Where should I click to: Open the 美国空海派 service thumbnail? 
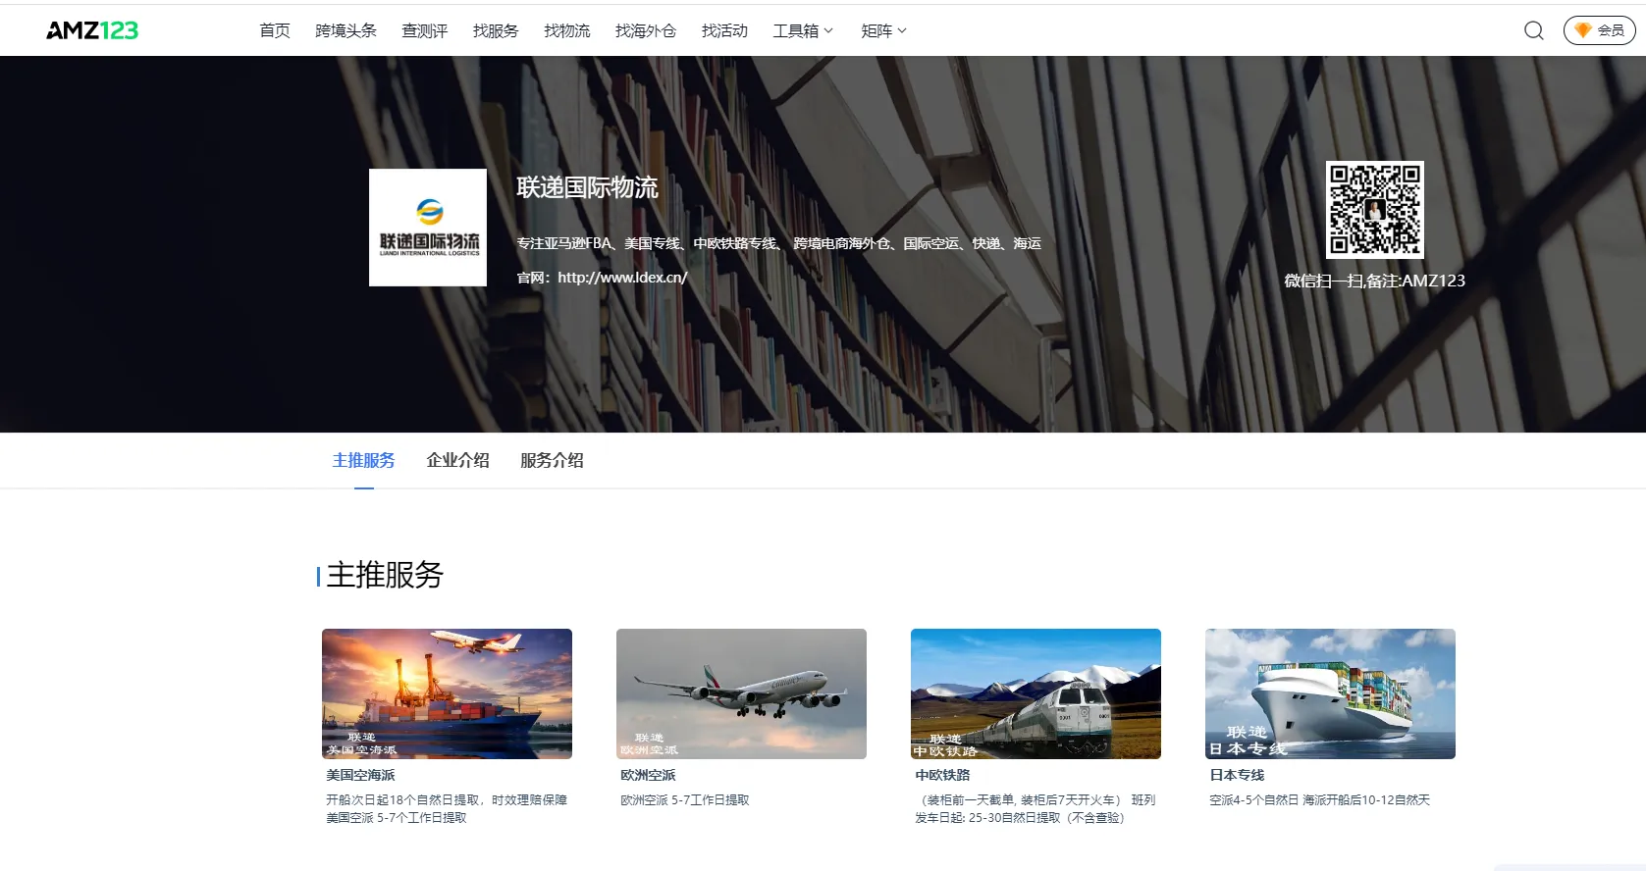tap(447, 693)
